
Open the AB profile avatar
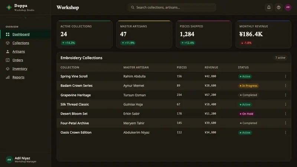[x=288, y=7]
